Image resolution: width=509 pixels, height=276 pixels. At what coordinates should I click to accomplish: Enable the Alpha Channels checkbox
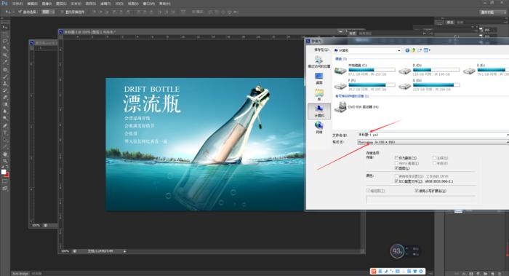tap(396, 163)
